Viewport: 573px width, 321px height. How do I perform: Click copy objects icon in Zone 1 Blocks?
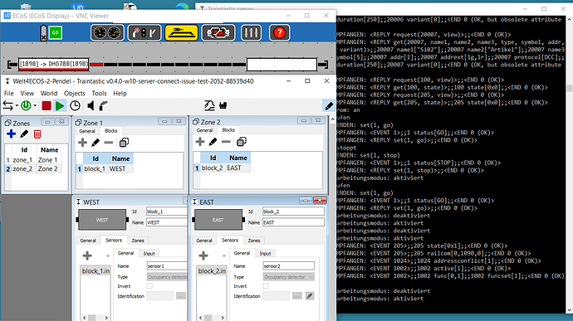click(124, 143)
